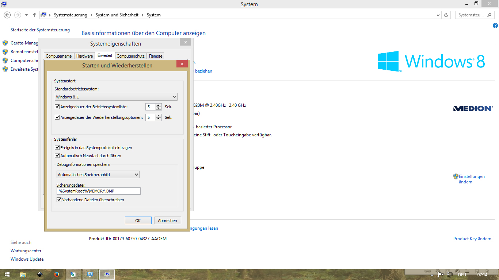Image resolution: width=499 pixels, height=280 pixels.
Task: Click the Product Key ändern link
Action: pyautogui.click(x=472, y=239)
